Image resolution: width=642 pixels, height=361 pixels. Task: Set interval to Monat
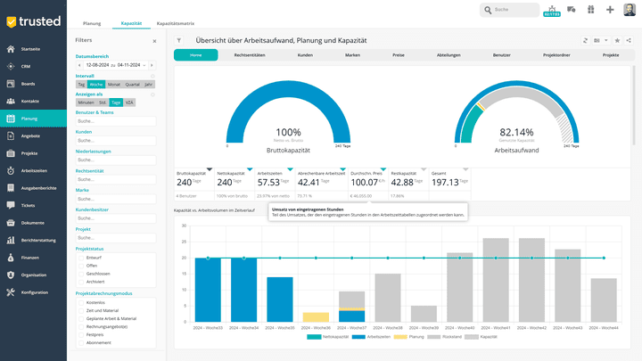pyautogui.click(x=113, y=84)
